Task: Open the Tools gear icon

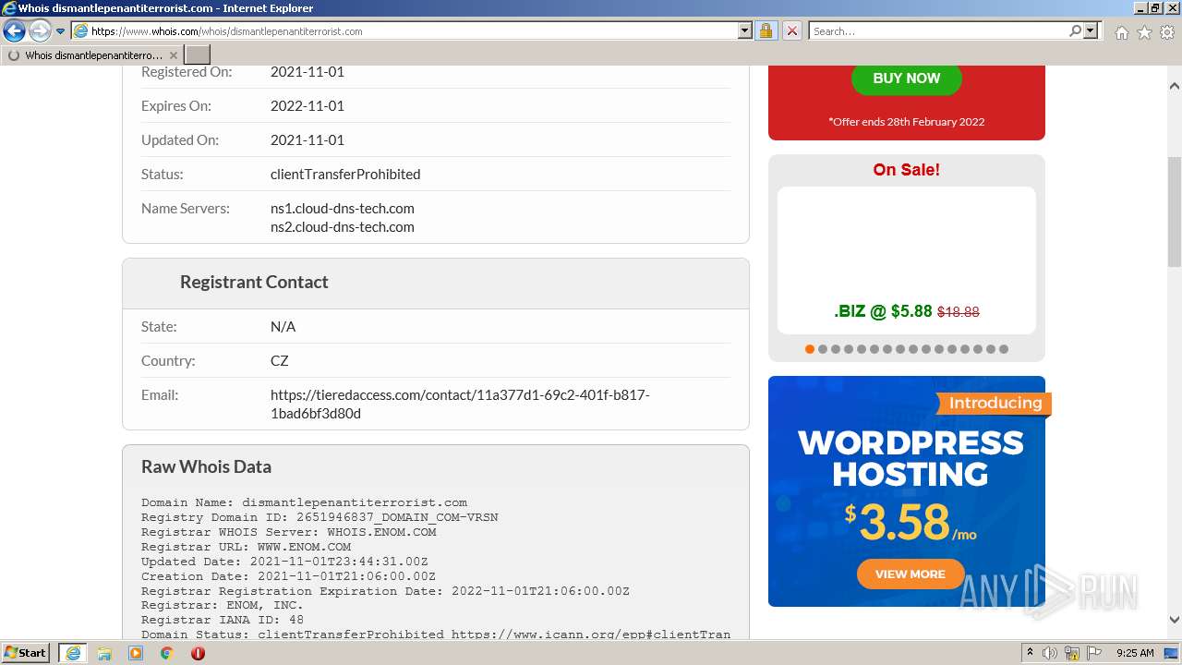Action: point(1166,32)
